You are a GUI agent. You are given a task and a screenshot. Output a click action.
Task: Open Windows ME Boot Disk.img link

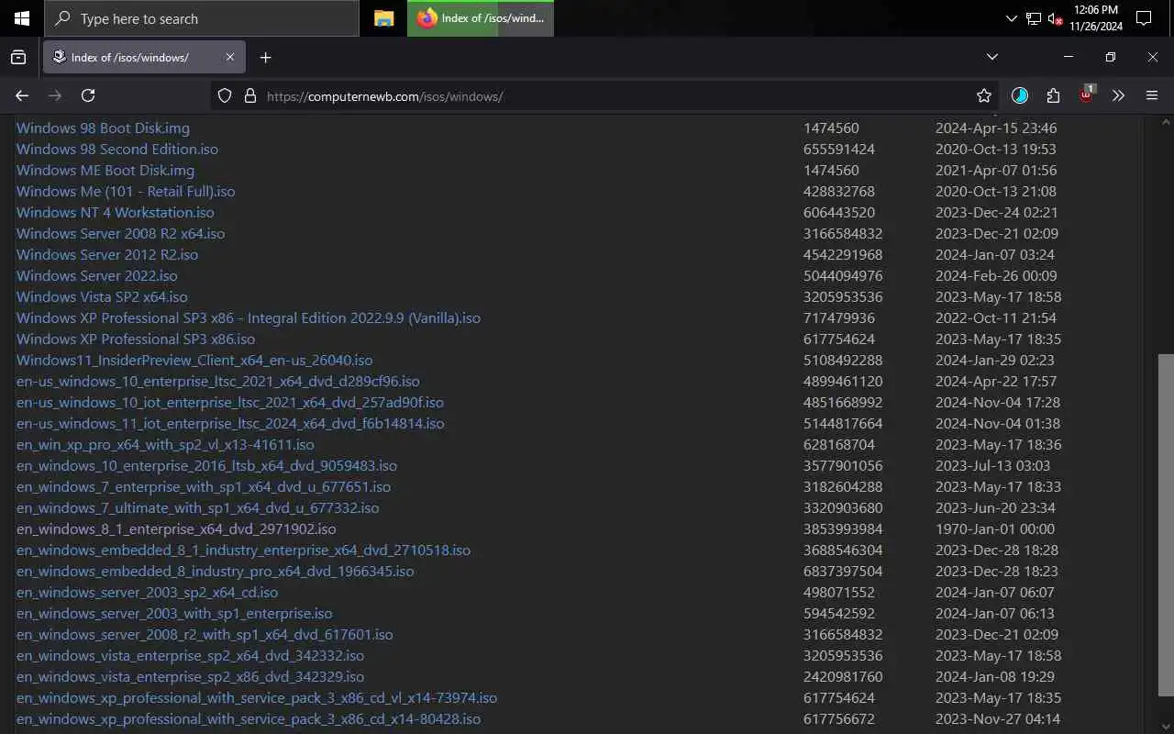click(x=105, y=170)
